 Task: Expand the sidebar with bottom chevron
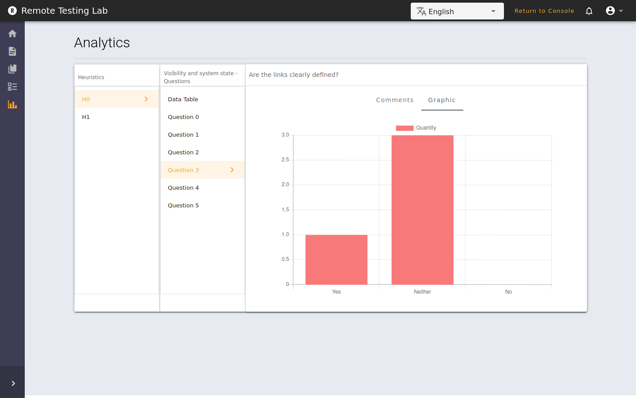pos(13,383)
